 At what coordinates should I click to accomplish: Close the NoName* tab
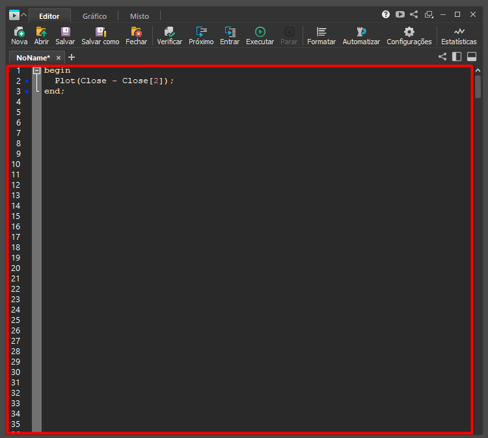click(x=58, y=58)
